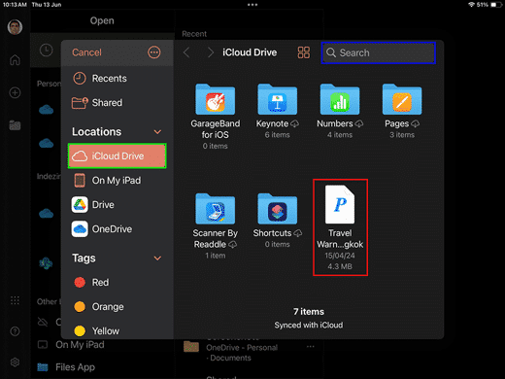Tap profile avatar in background app
The height and width of the screenshot is (379, 505).
(x=15, y=27)
